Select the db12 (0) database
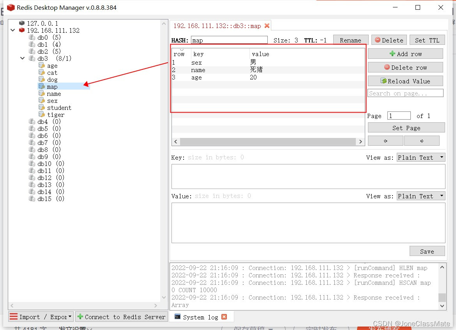The width and height of the screenshot is (456, 330). [x=51, y=178]
